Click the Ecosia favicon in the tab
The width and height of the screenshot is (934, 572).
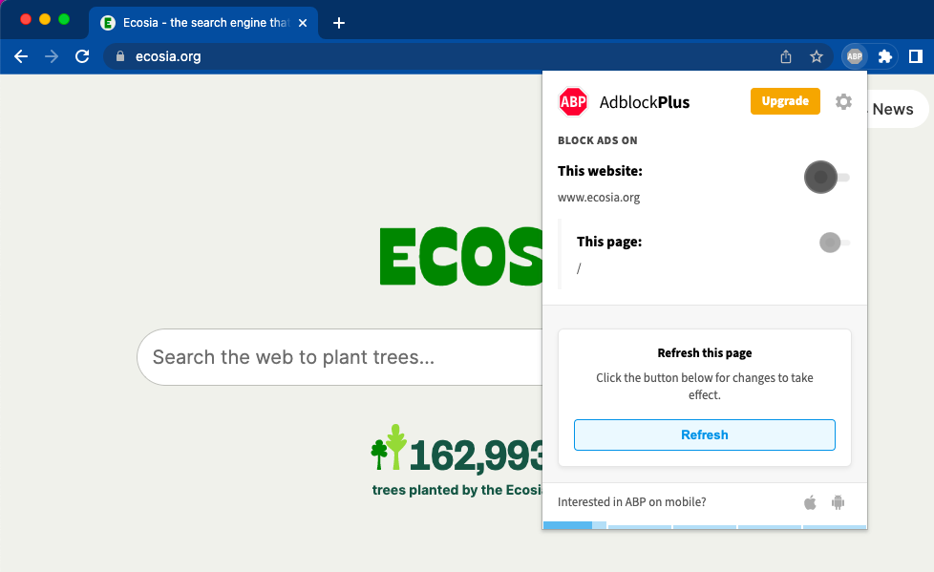tap(108, 23)
